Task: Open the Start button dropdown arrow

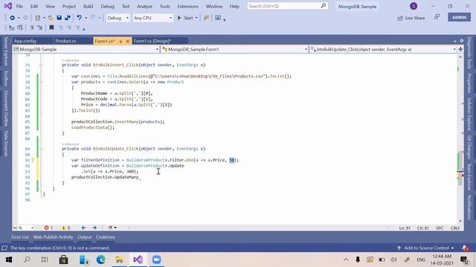Action: pos(196,18)
